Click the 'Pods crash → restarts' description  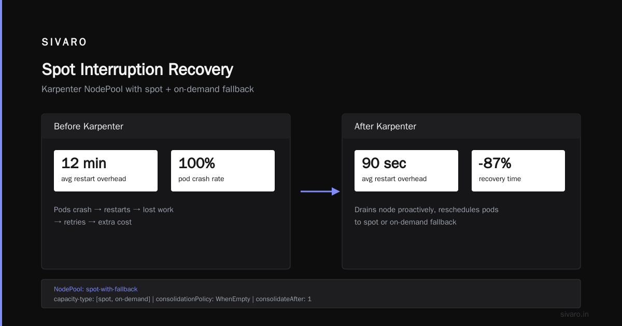point(114,210)
